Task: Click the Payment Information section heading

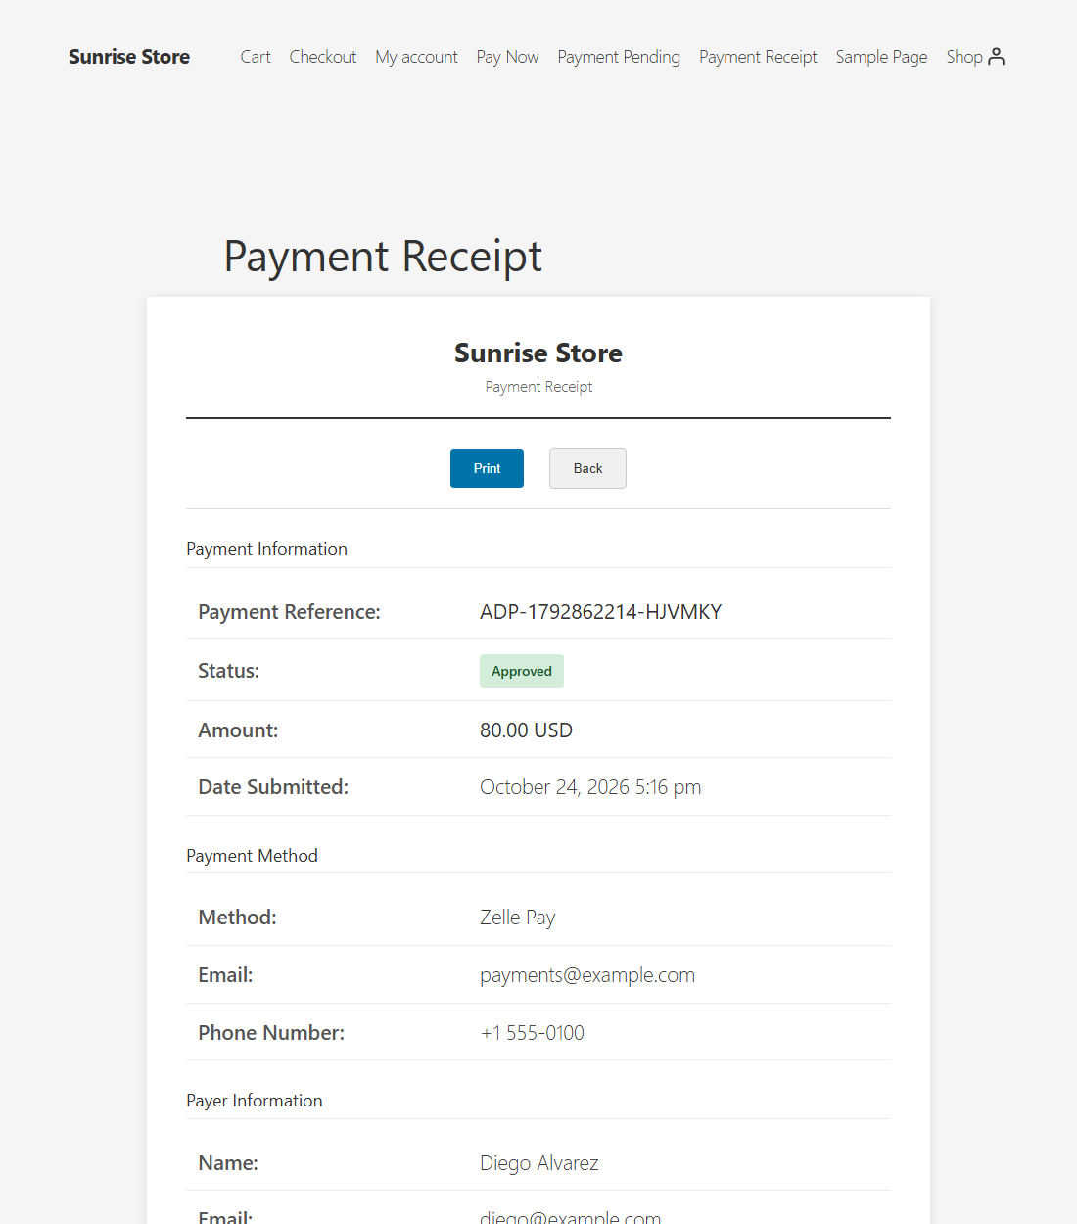Action: (x=266, y=549)
